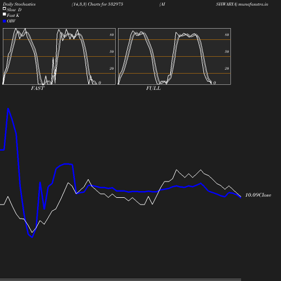Click the blue OBV legend swatch
This screenshot has width=281, height=281.
[x=4, y=21]
